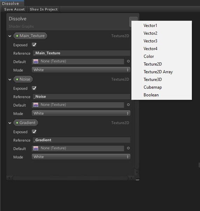
Task: Open Mode dropdown under Main_Texture
Action: click(81, 70)
